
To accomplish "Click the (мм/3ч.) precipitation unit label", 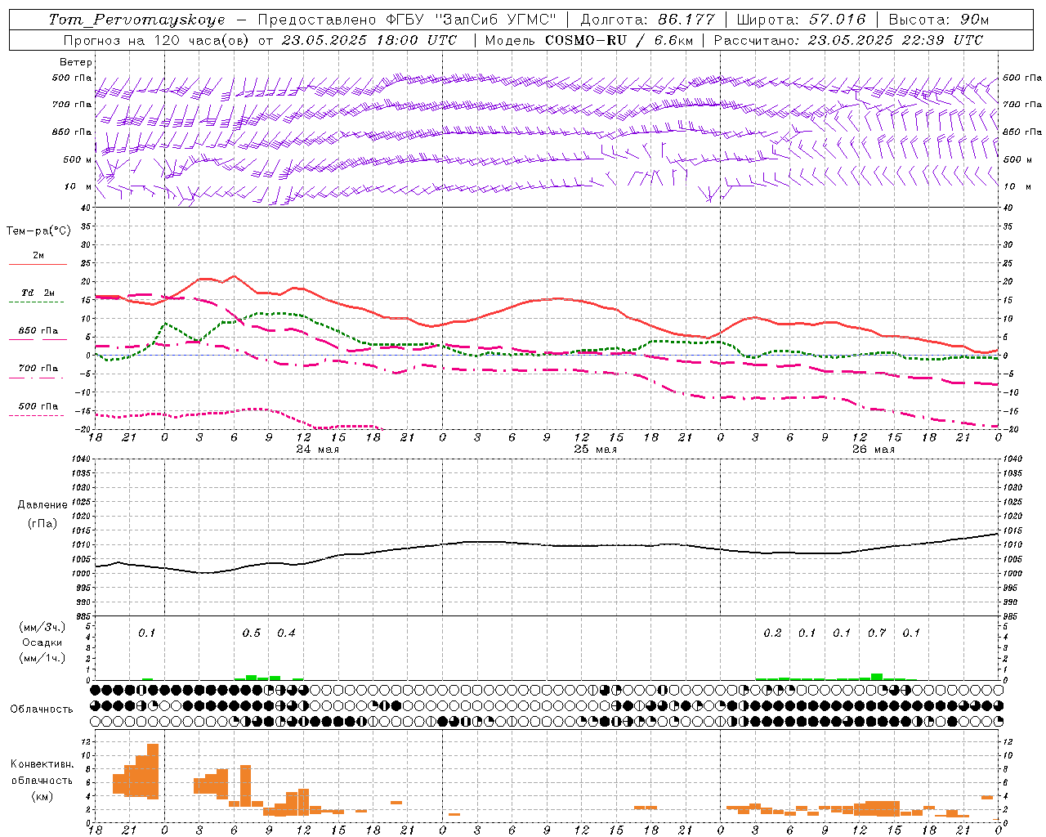I will 42,627.
